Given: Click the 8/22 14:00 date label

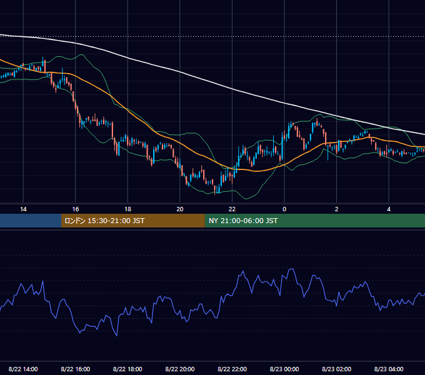Looking at the screenshot, I should click(23, 369).
